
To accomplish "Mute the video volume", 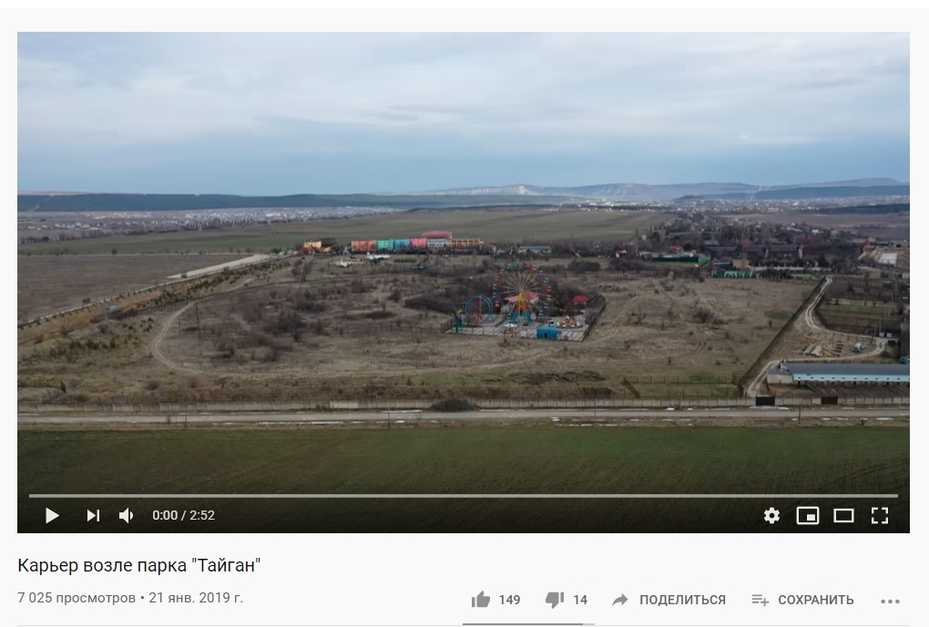I will pos(127,516).
